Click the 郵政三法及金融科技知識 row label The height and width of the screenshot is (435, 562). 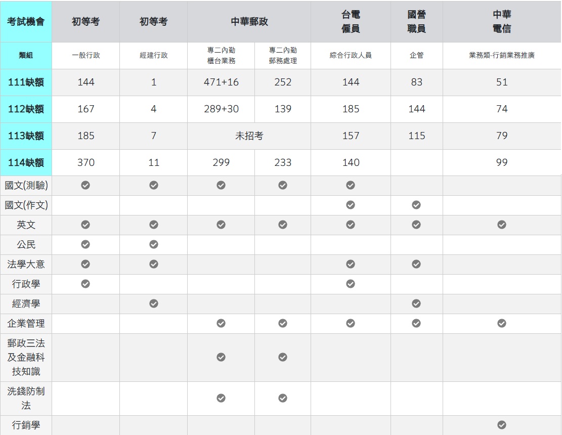point(26,357)
